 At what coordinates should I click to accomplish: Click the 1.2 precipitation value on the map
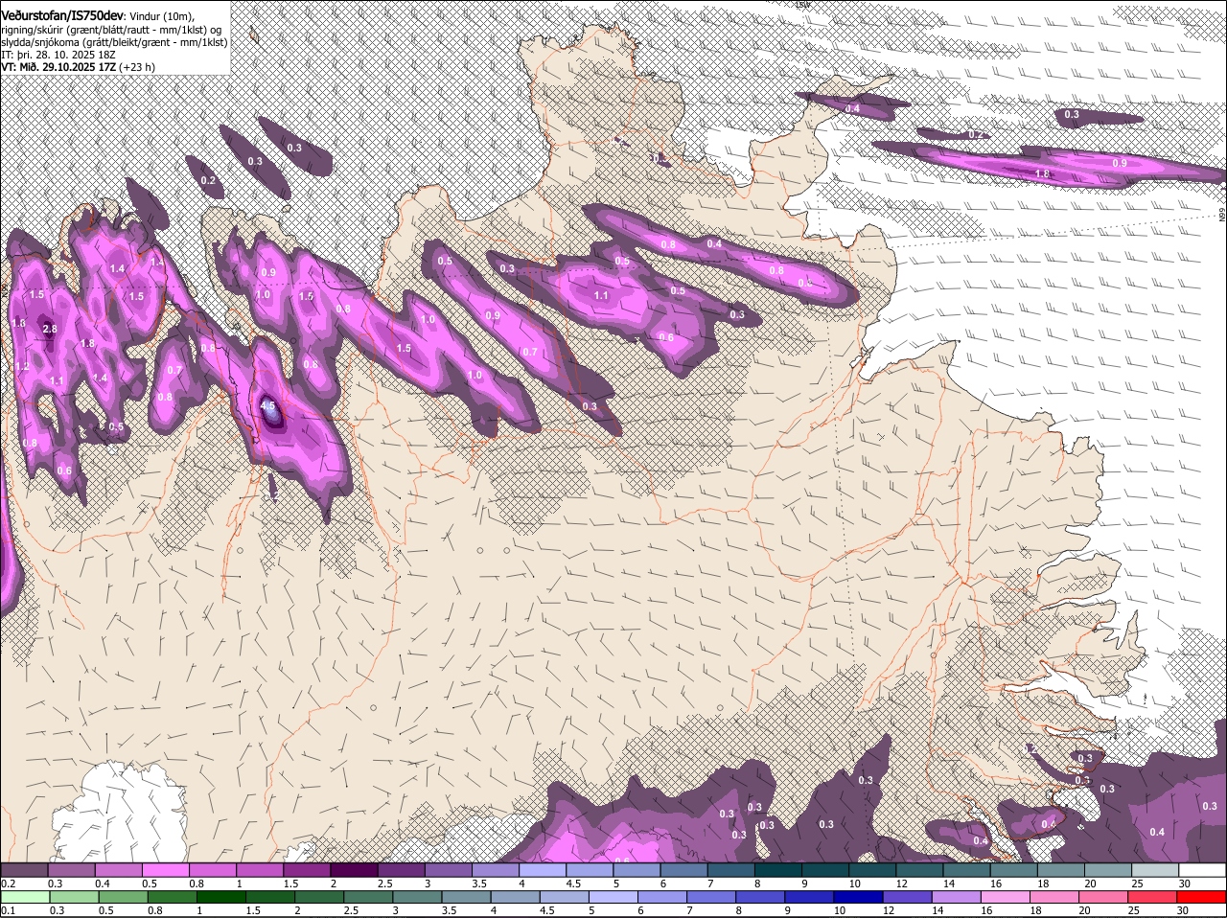pos(23,366)
